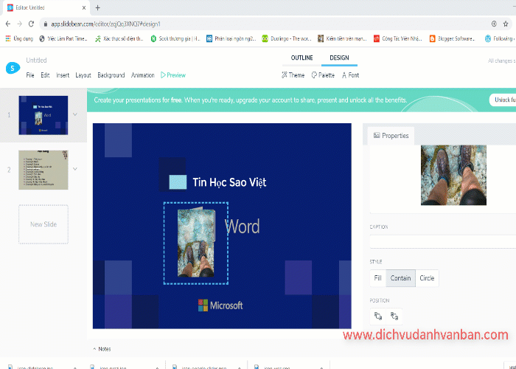
Task: Open the Layout menu
Action: pos(83,75)
